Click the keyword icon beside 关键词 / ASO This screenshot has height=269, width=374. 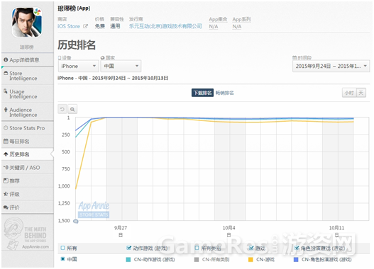(6, 168)
